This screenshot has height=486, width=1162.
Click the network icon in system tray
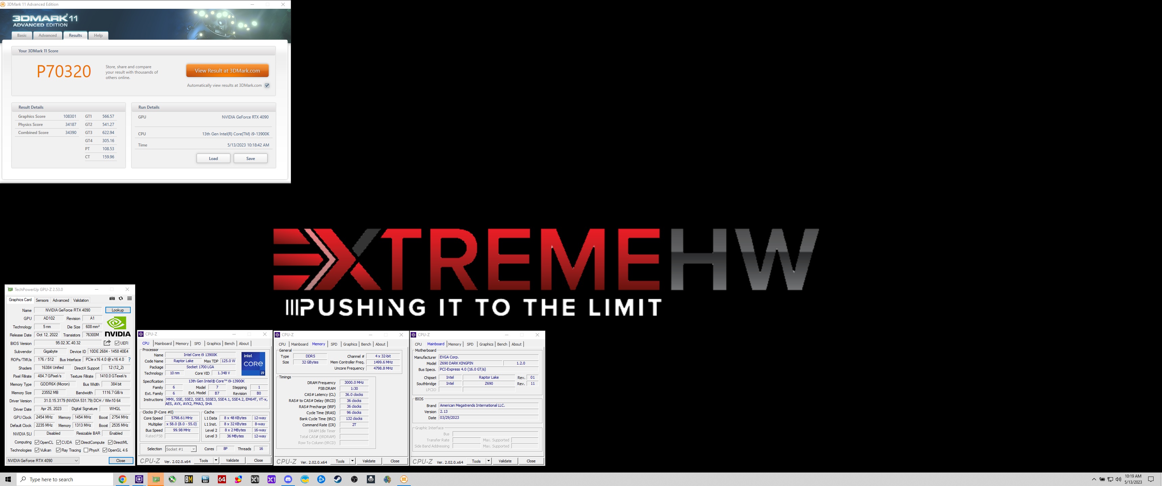(x=1110, y=479)
